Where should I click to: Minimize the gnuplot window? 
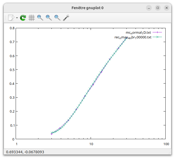149,8
